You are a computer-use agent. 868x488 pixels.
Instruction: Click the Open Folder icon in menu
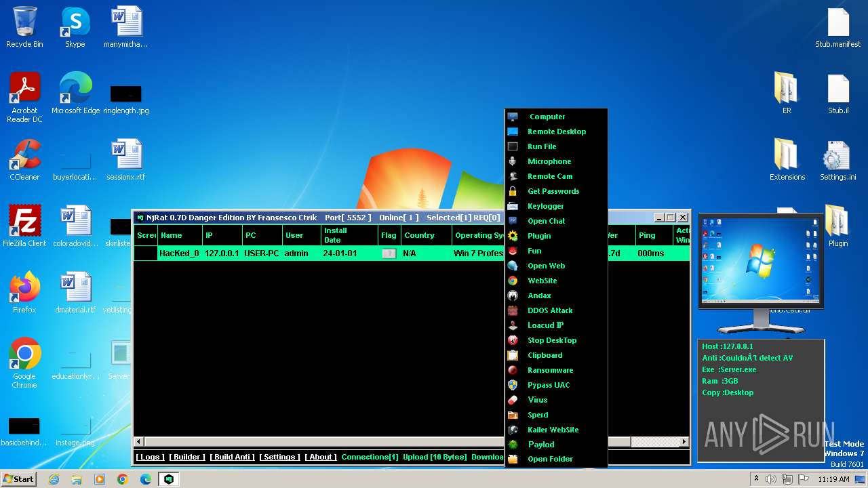click(513, 459)
